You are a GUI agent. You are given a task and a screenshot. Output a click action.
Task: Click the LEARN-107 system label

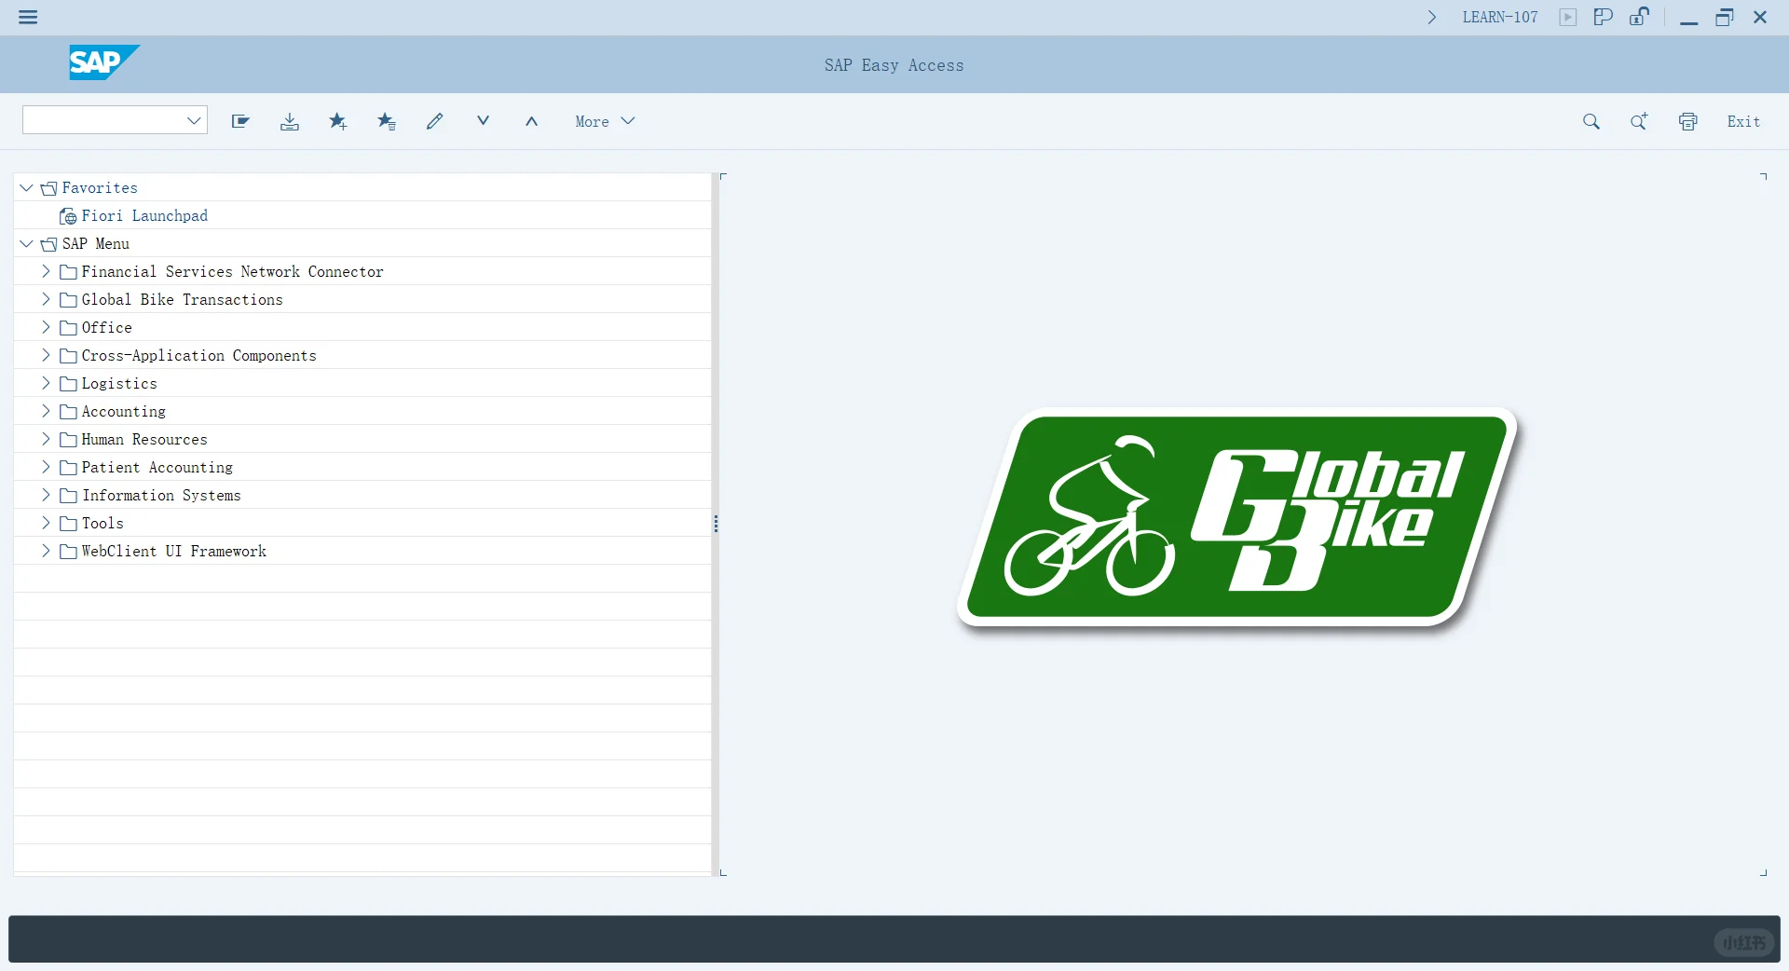[x=1500, y=17]
